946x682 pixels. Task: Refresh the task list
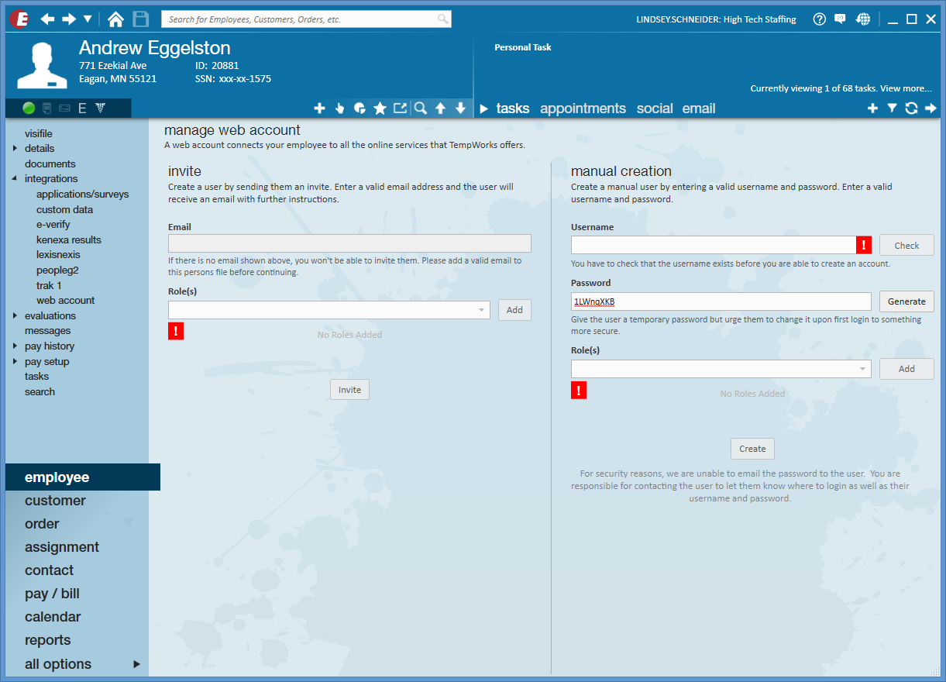click(911, 108)
